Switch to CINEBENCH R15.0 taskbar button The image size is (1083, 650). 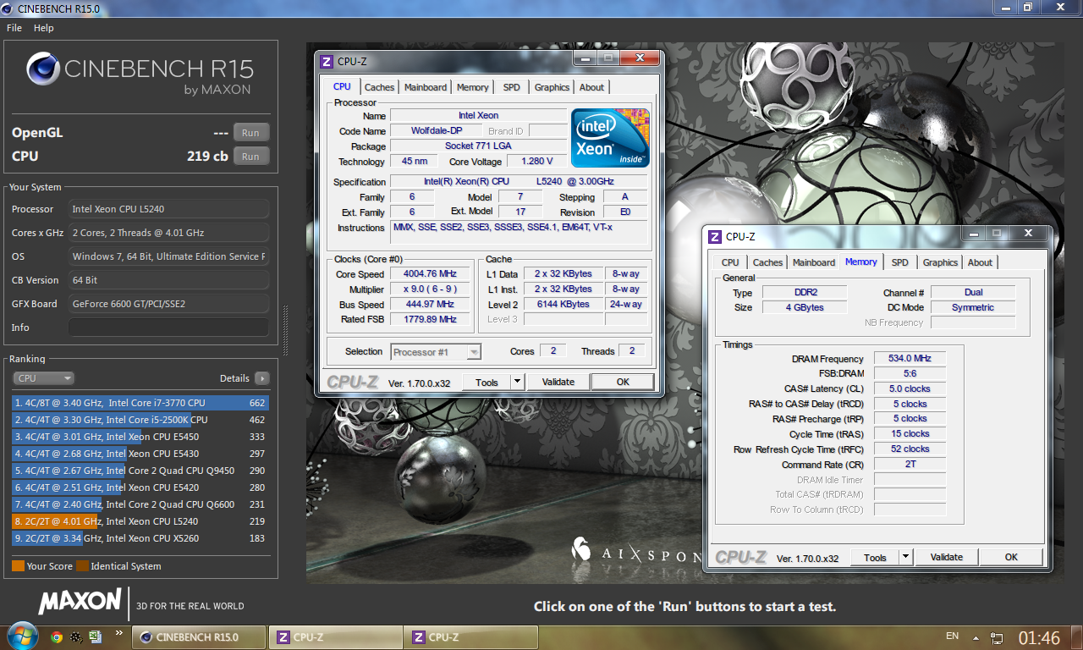click(x=200, y=637)
